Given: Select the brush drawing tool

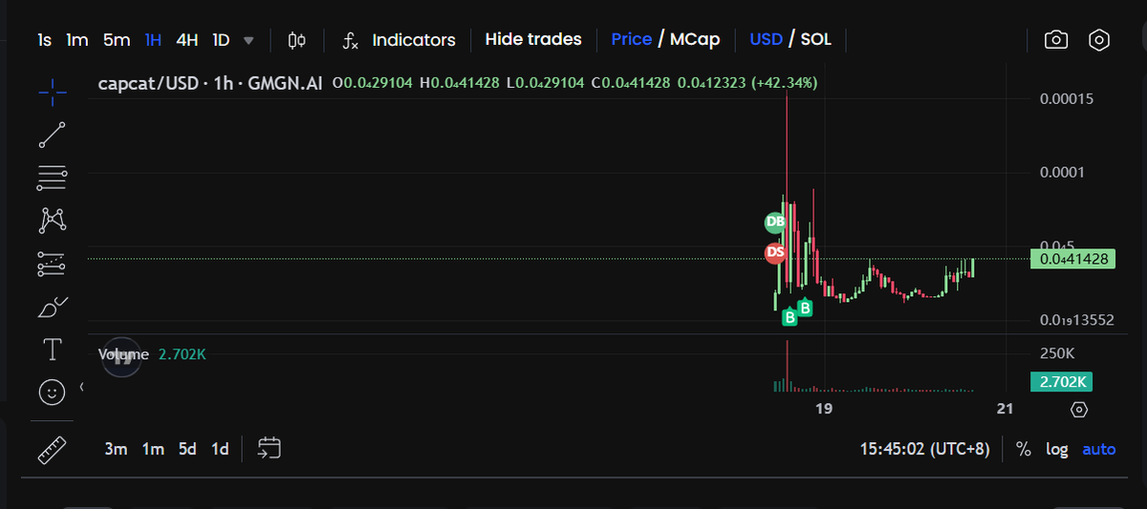Looking at the screenshot, I should point(53,308).
